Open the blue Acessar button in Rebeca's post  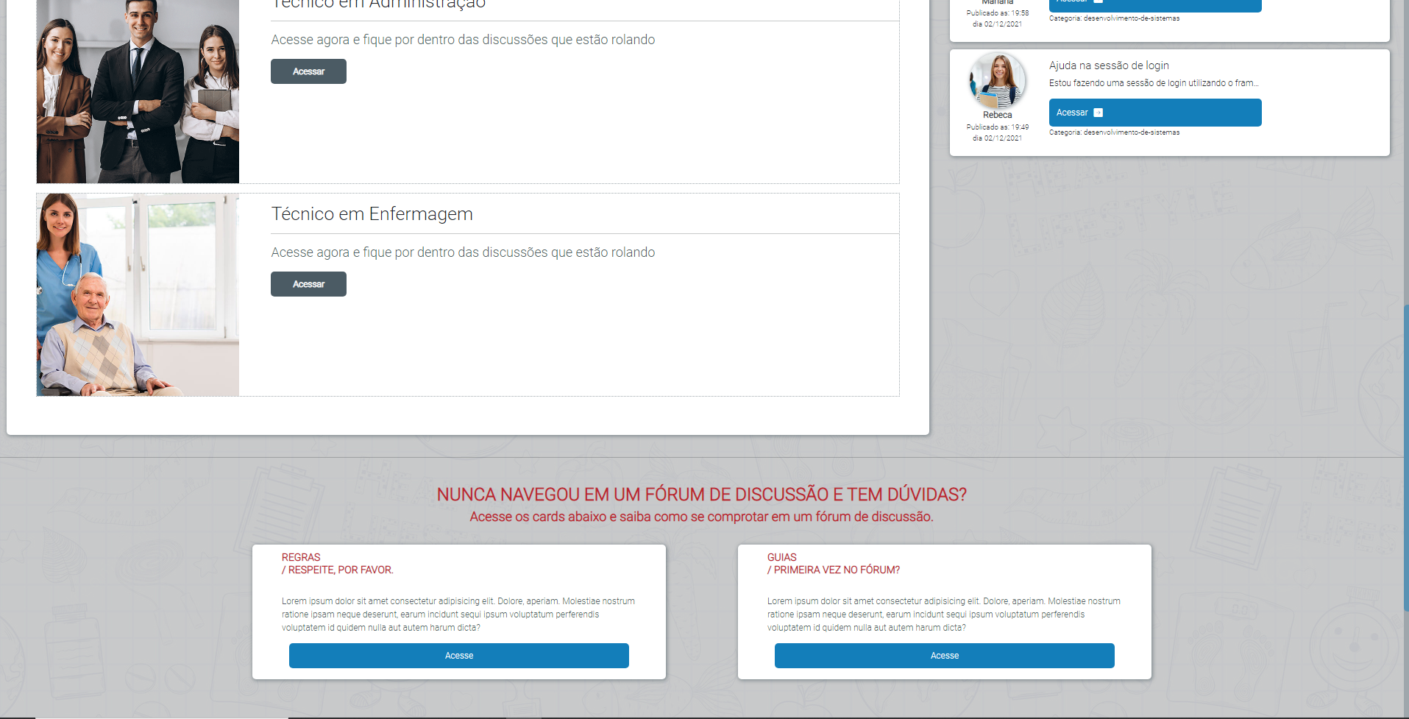point(1155,113)
